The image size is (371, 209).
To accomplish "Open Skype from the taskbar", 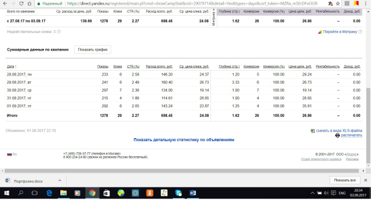I will [179, 193].
